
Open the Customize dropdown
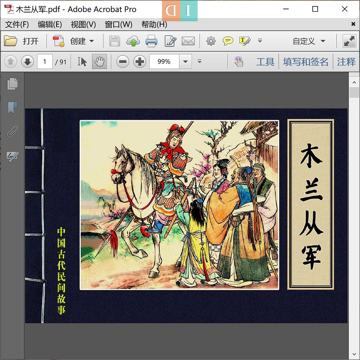click(x=309, y=41)
